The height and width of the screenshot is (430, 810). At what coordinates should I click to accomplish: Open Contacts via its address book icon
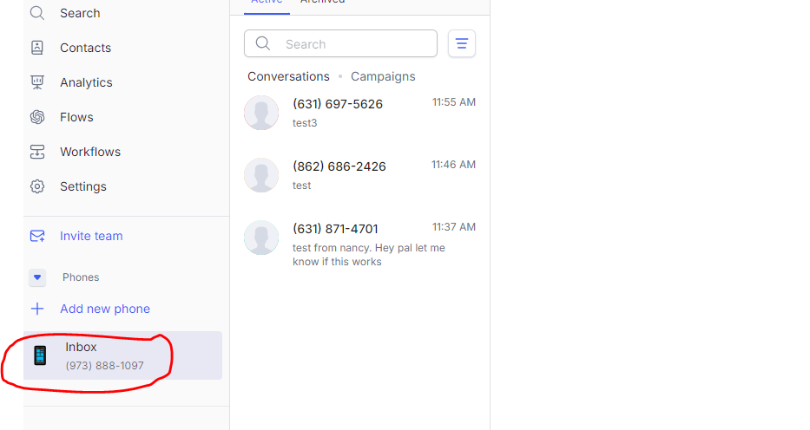[x=37, y=48]
